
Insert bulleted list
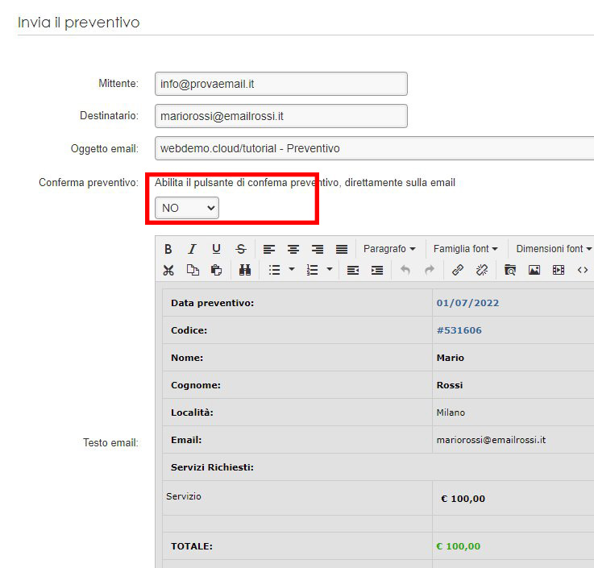click(274, 270)
